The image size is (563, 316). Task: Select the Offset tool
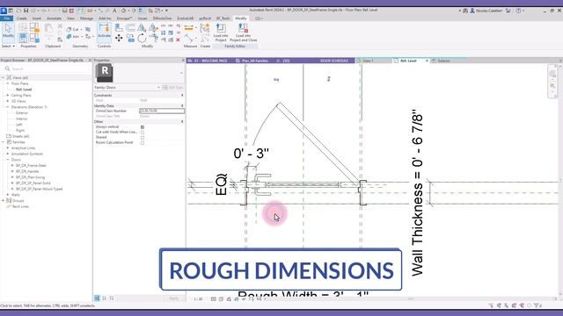click(x=130, y=27)
